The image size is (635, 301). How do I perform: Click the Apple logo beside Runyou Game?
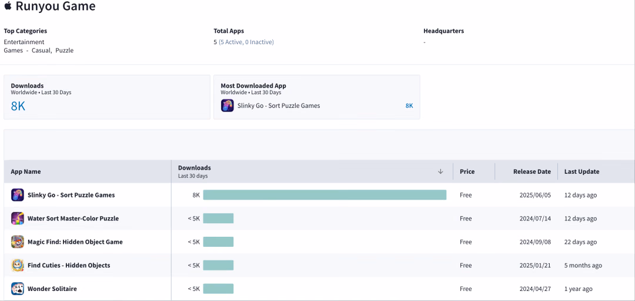click(8, 6)
